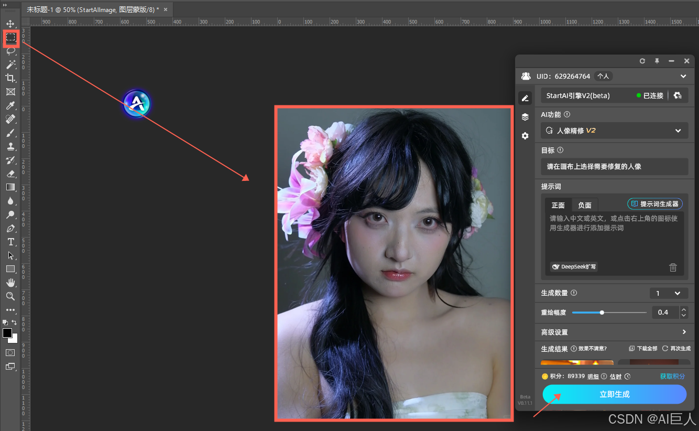
Task: Expand the tools panel with double arrows
Action: (5, 4)
